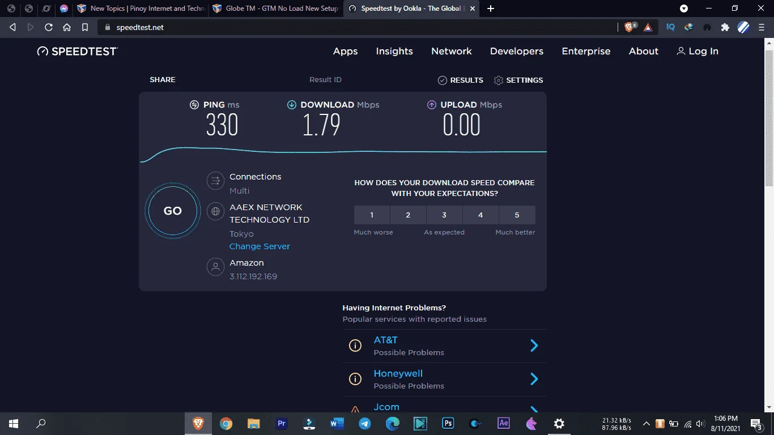This screenshot has height=435, width=774.
Task: Rate download speed as 2
Action: coord(408,215)
